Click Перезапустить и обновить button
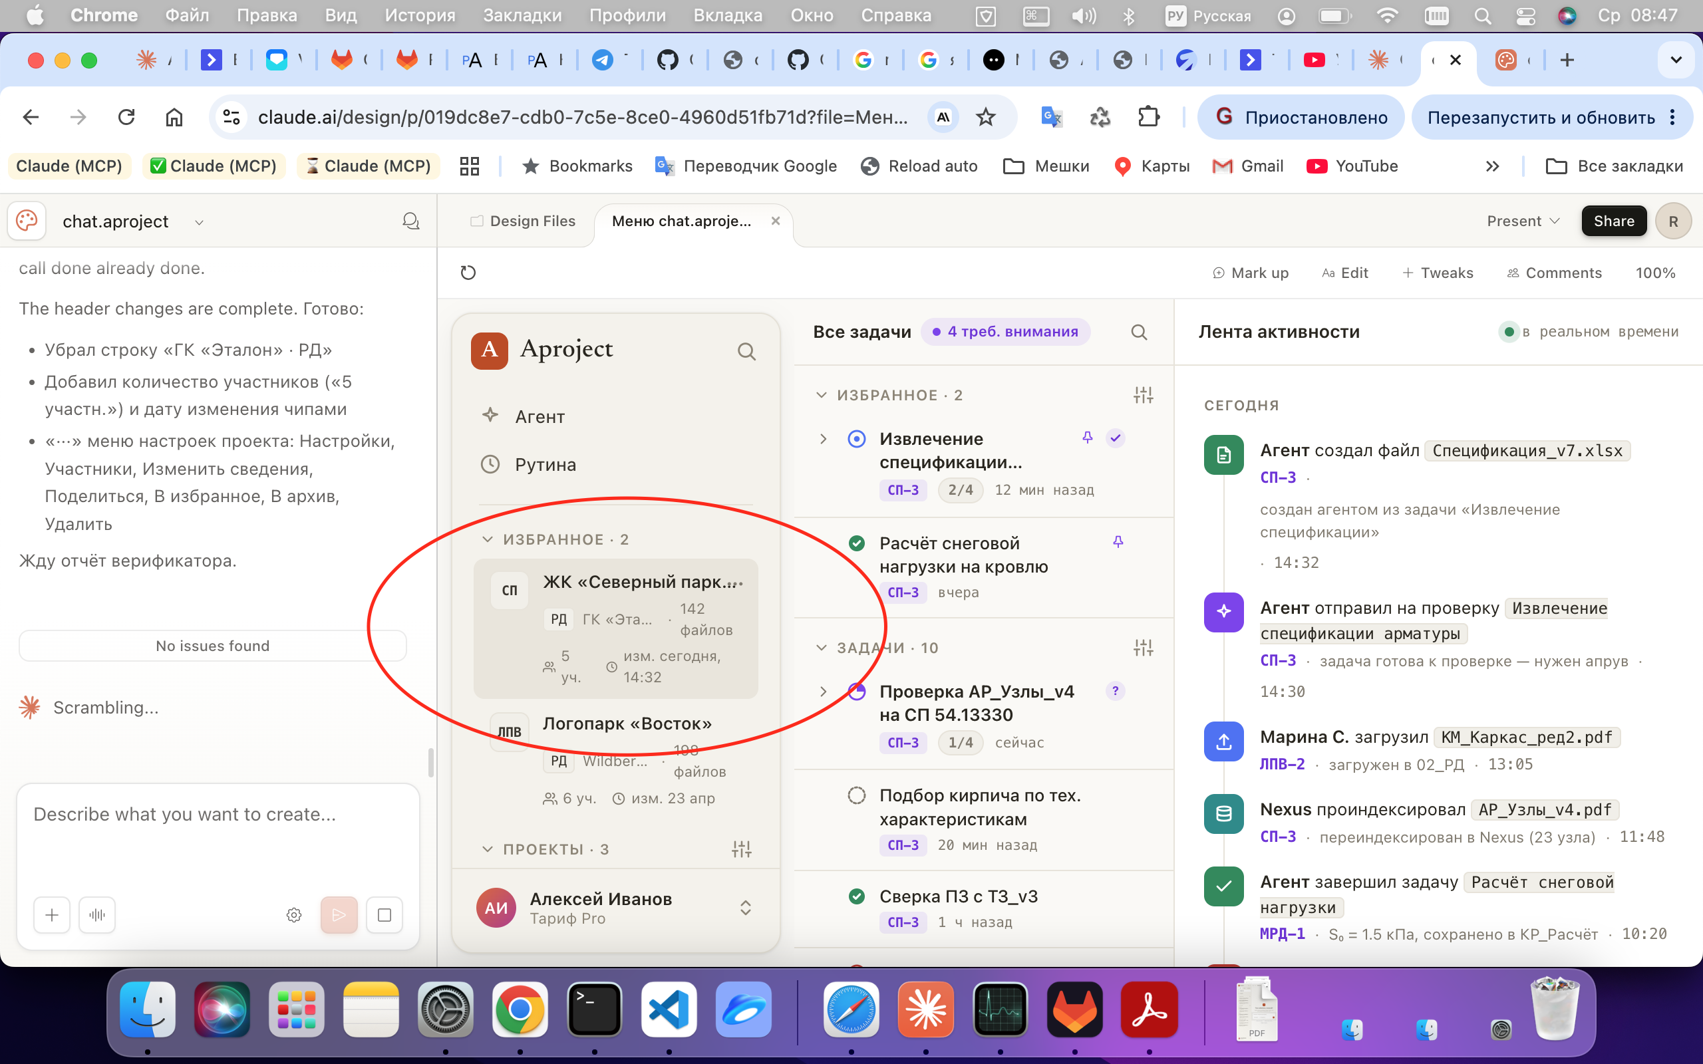Screen dimensions: 1703x1064 1541,118
